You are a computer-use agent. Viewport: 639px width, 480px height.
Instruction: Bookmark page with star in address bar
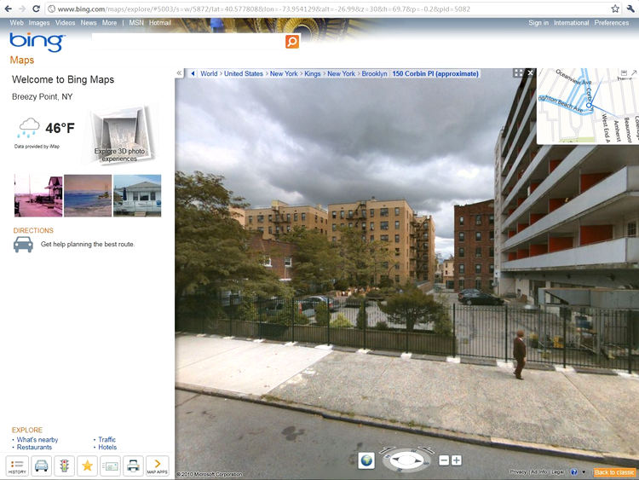(615, 9)
